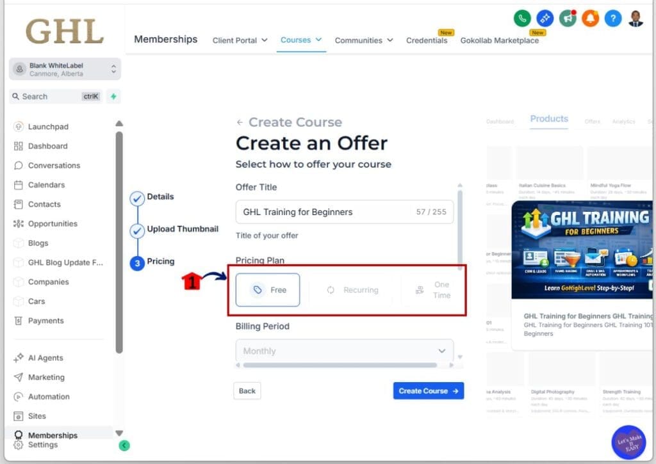Select the Automation sidebar icon

tap(19, 397)
